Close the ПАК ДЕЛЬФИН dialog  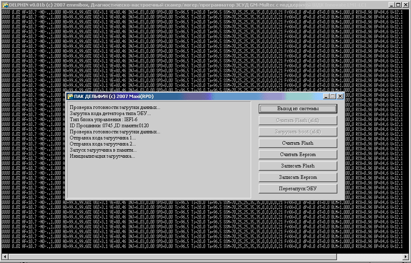pyautogui.click(x=340, y=96)
